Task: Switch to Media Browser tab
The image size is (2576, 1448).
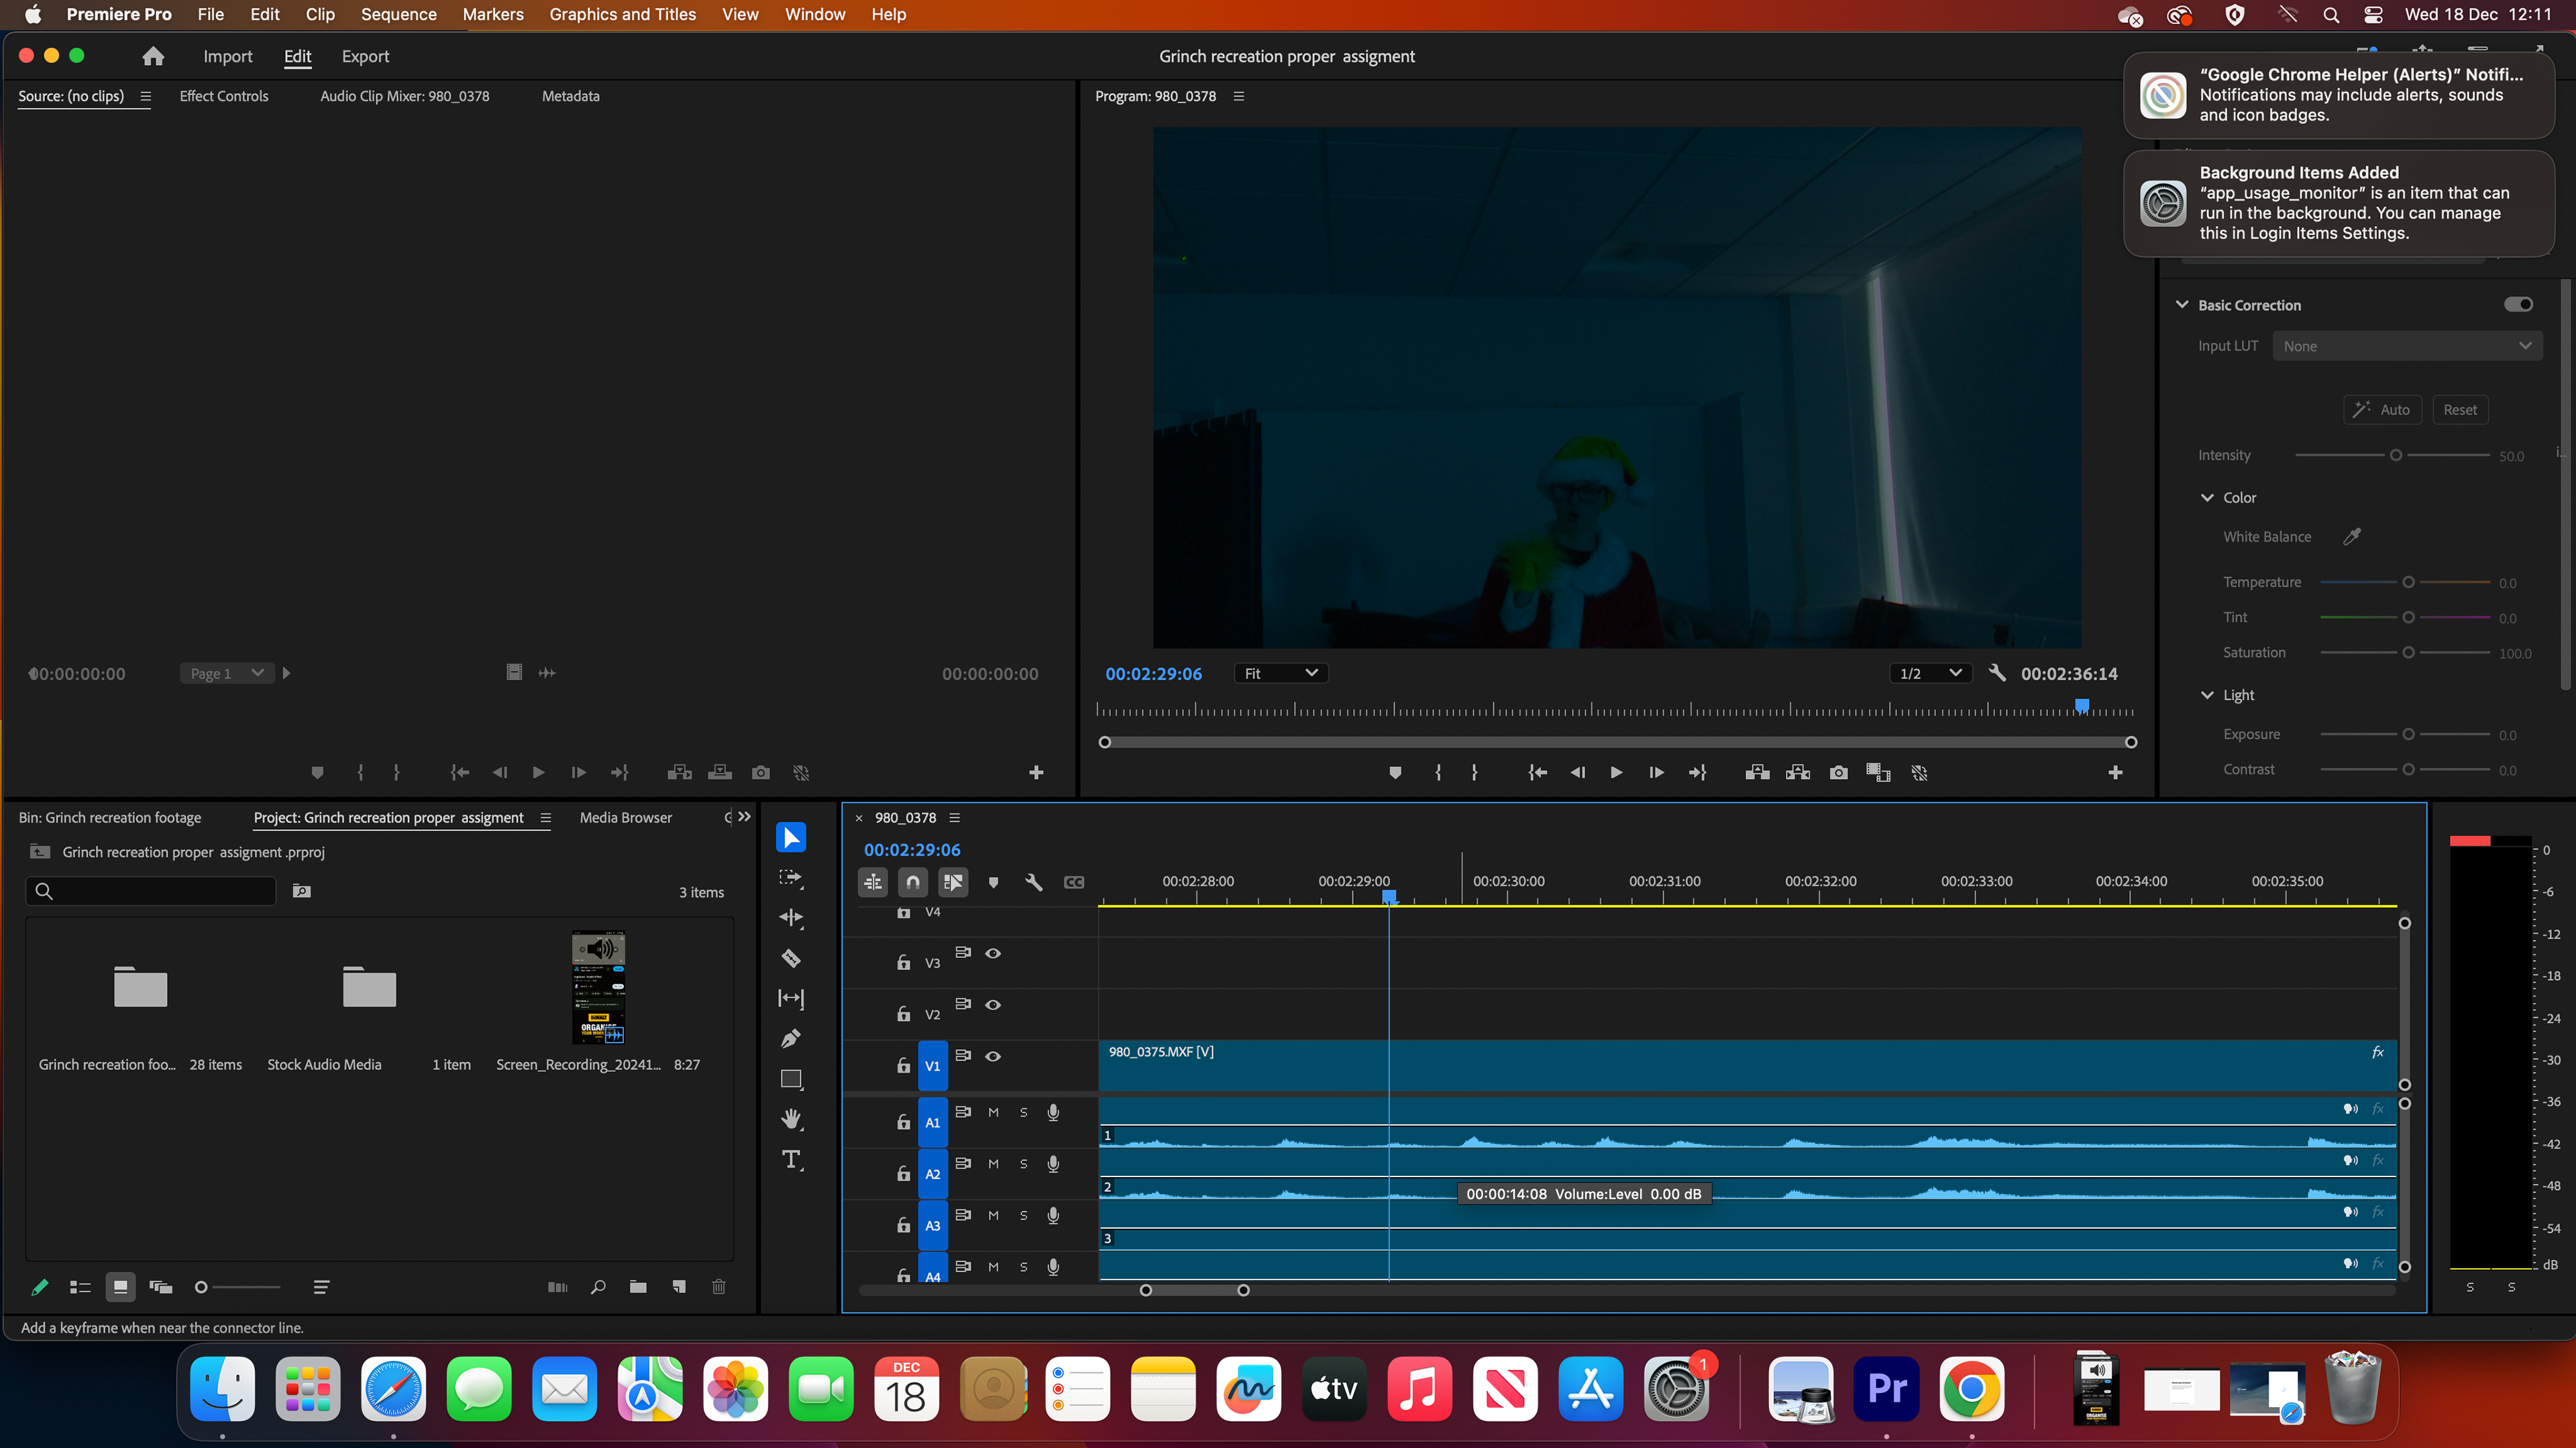Action: (x=625, y=817)
